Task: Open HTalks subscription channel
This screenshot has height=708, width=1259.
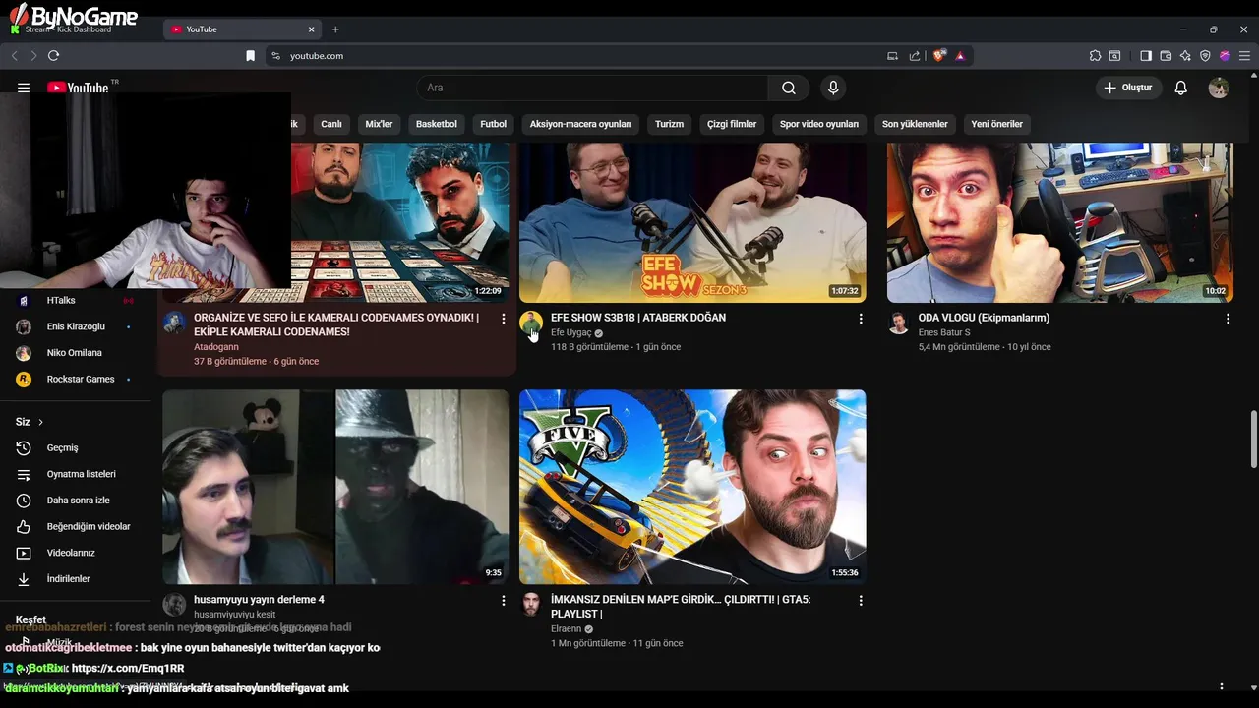Action: pyautogui.click(x=76, y=300)
